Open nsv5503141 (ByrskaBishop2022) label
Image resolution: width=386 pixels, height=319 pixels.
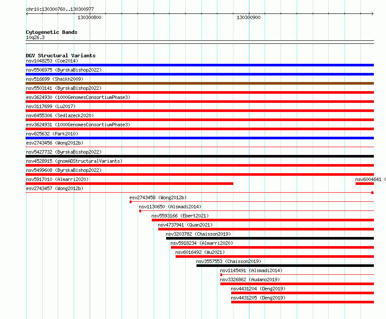(x=64, y=88)
